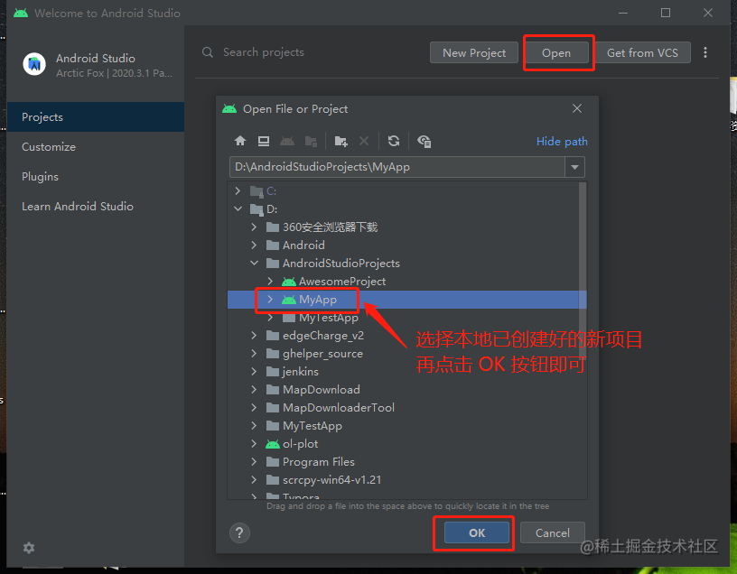Jump to Desktop directory in file dialog

pyautogui.click(x=264, y=141)
